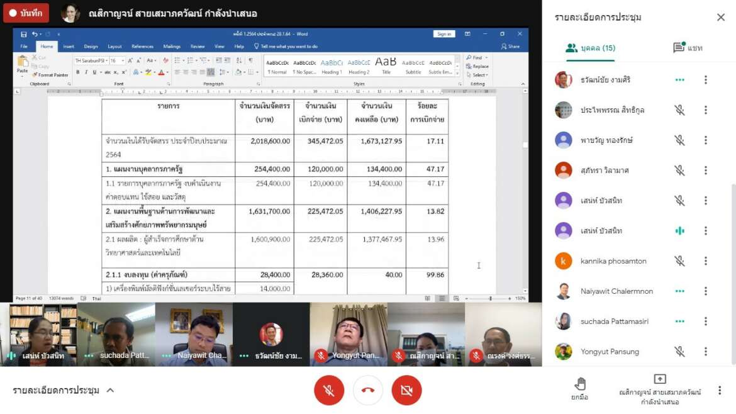Open the Yongyut Pan... video tile
The image size is (736, 414).
click(348, 334)
